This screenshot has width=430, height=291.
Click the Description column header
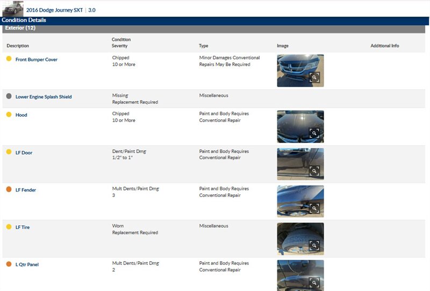coord(18,46)
